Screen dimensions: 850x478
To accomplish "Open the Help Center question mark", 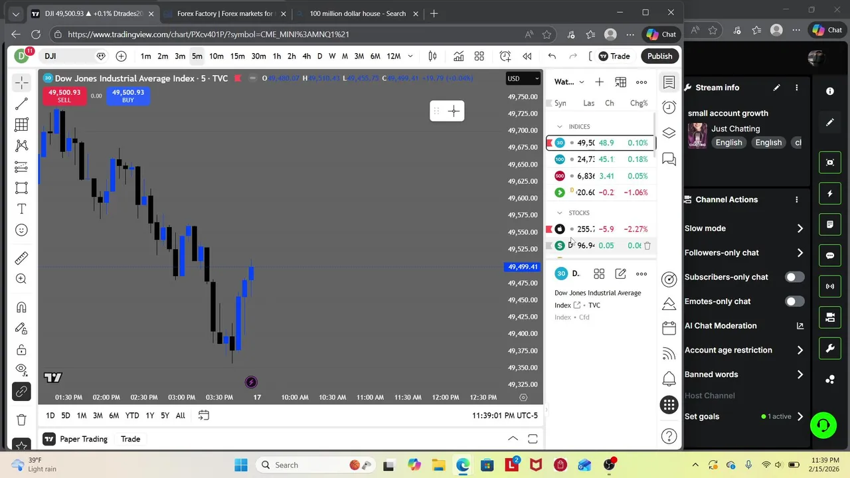I will (x=669, y=436).
